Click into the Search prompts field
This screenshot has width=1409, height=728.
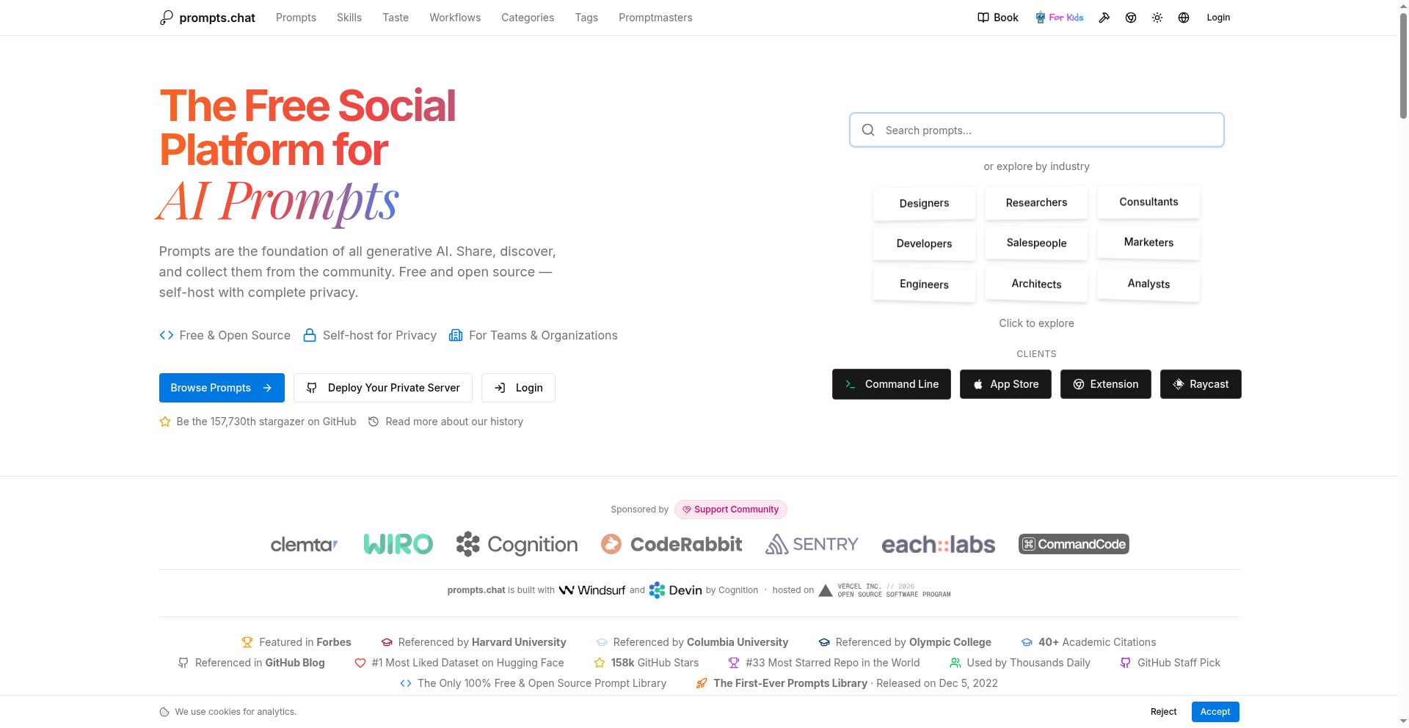1036,130
